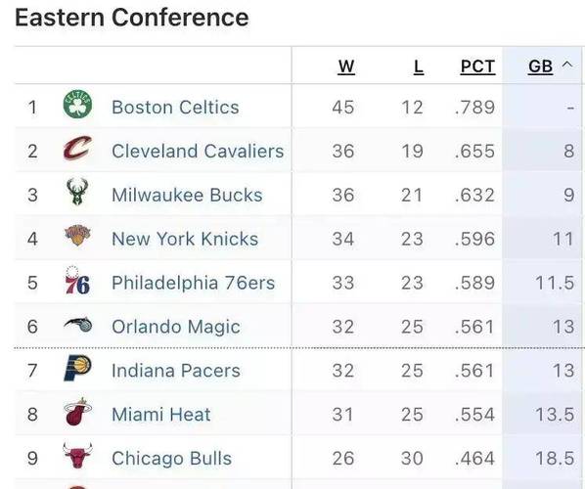Click the Chicago Bulls logo
Viewport: 585px width, 489px height.
pyautogui.click(x=77, y=456)
